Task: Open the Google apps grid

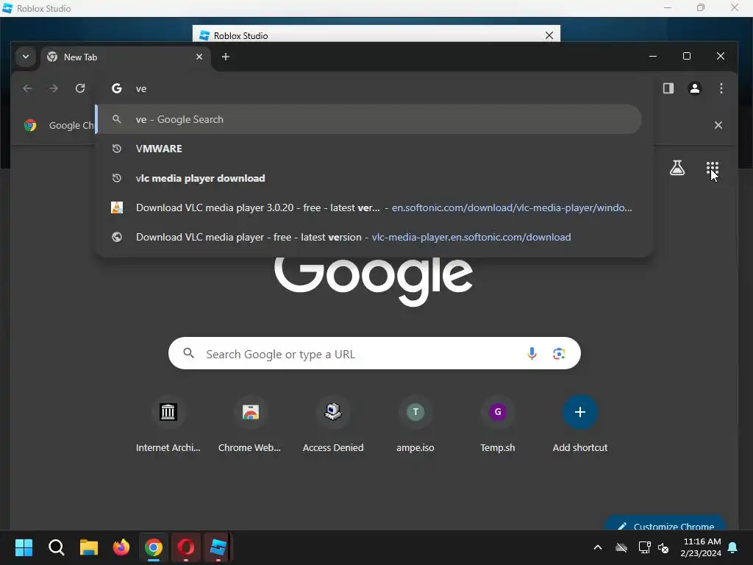Action: pyautogui.click(x=712, y=168)
